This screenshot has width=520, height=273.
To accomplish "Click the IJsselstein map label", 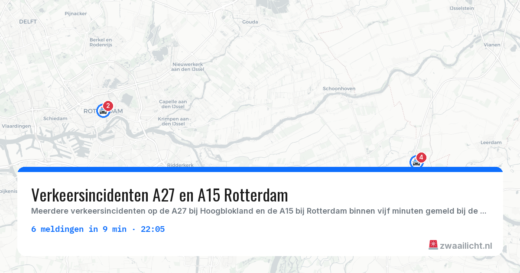I will (461, 8).
